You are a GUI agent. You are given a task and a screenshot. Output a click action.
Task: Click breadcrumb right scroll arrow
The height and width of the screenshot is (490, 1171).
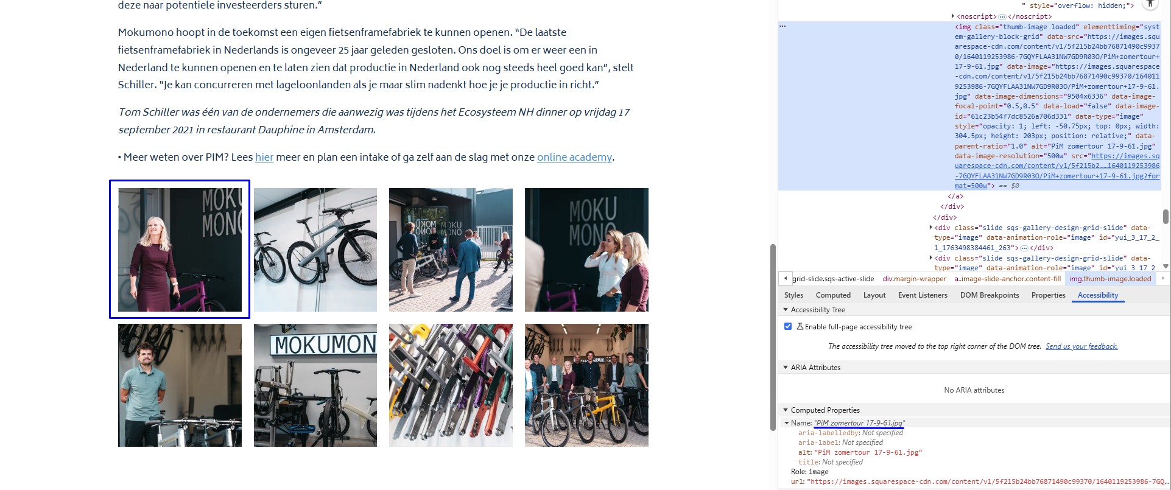tap(1163, 279)
